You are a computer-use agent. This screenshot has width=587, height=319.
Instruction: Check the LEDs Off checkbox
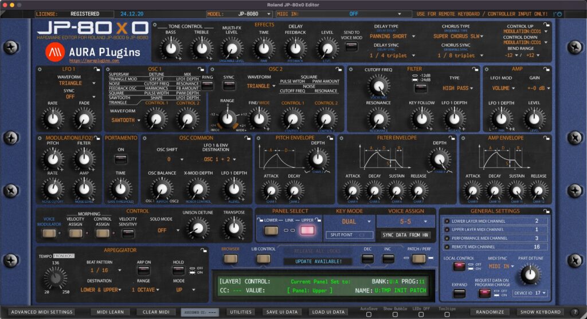[421, 314]
